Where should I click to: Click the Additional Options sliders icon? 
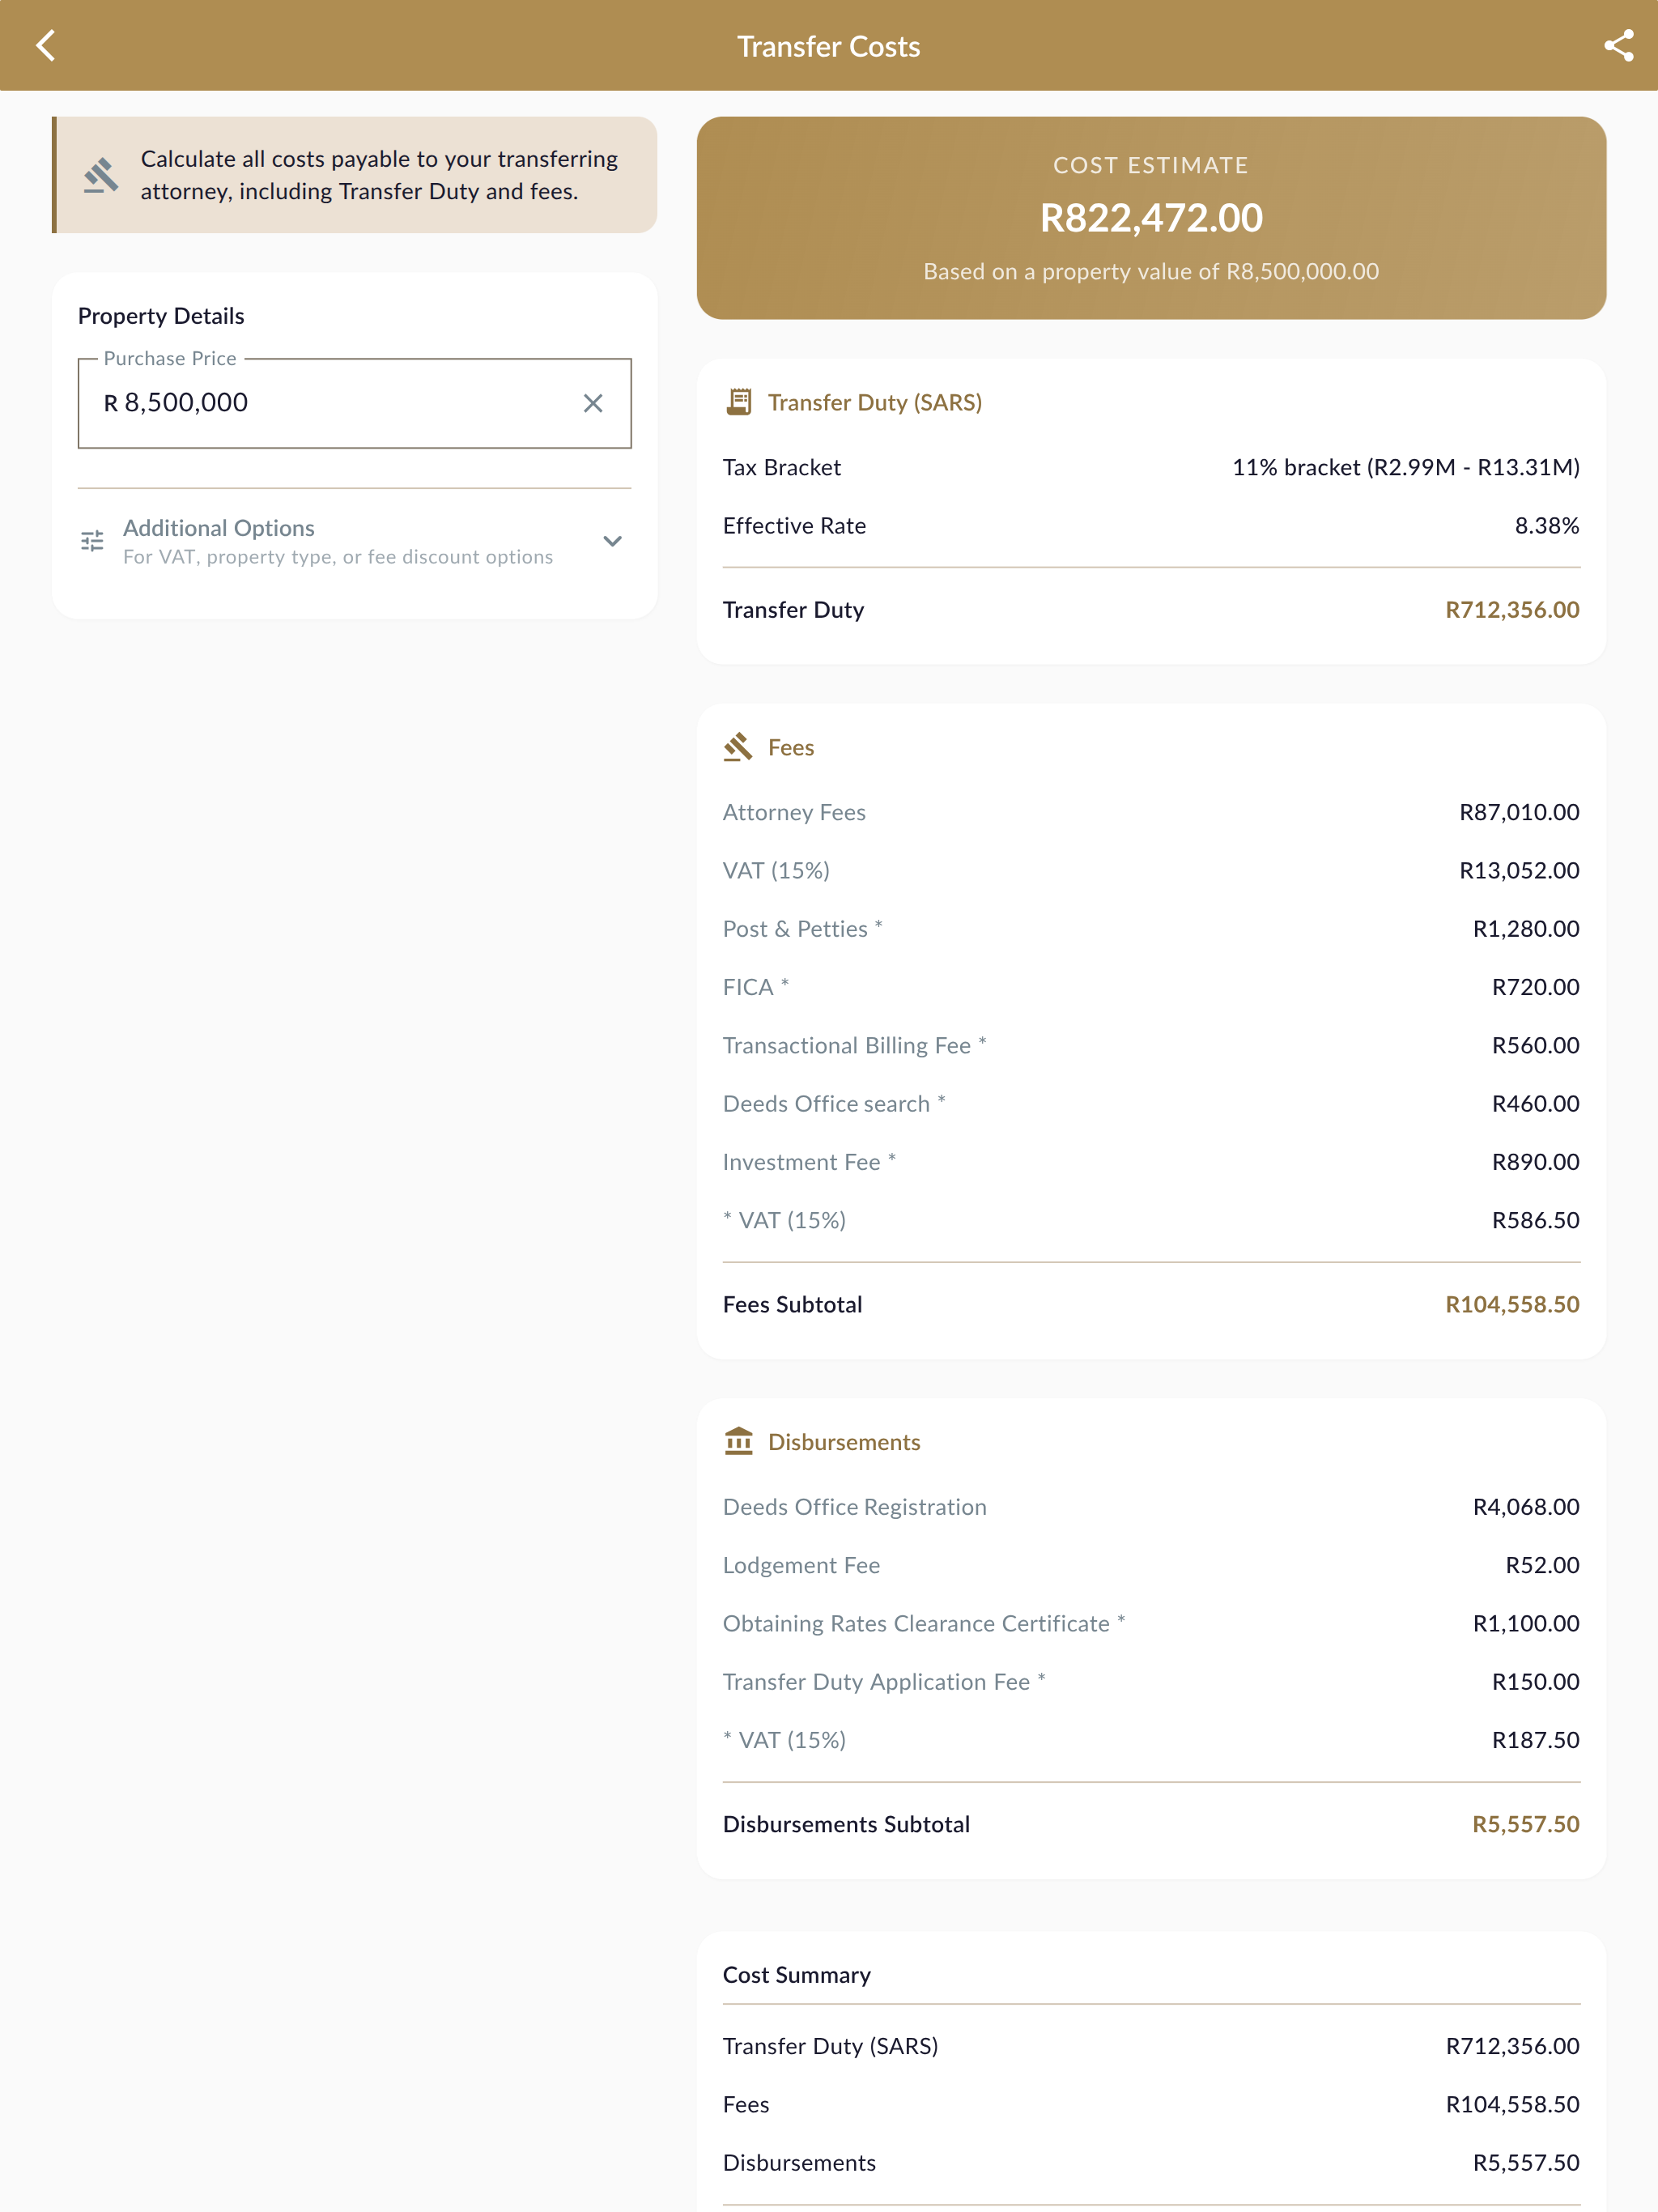click(92, 541)
